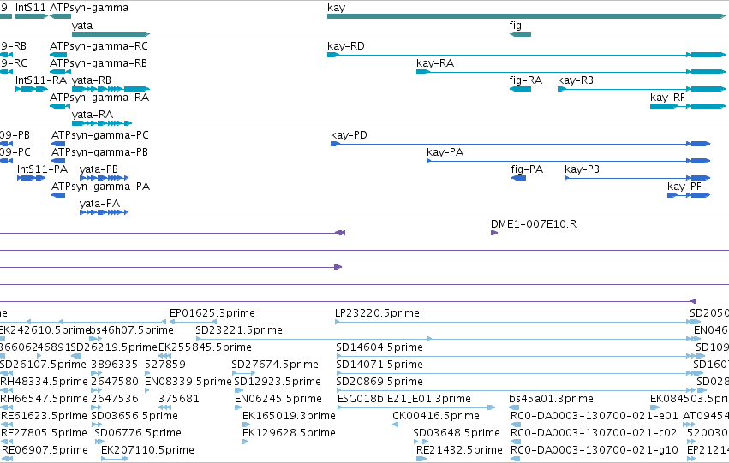Click EST SD27674.5prime

click(x=243, y=373)
